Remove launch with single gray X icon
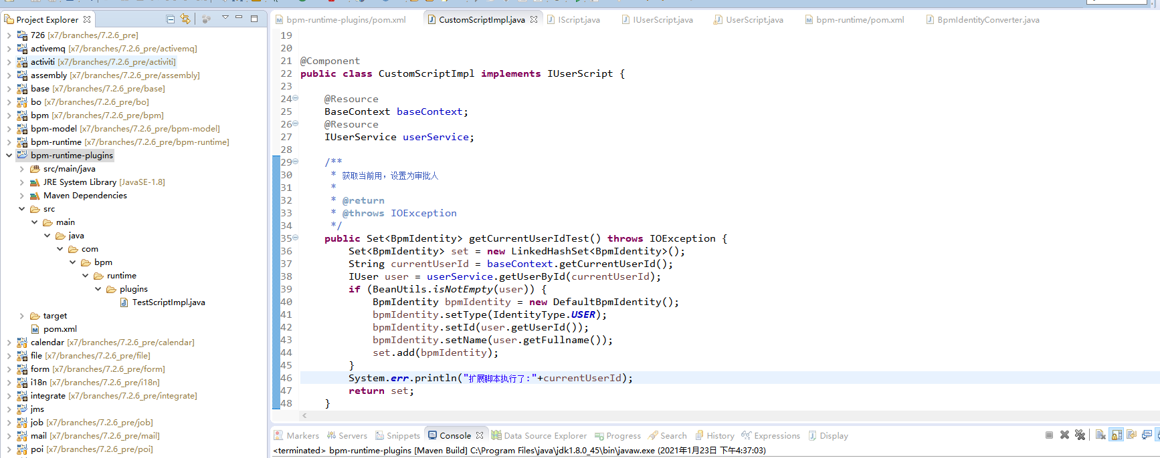Viewport: 1160px width, 458px height. (1065, 435)
